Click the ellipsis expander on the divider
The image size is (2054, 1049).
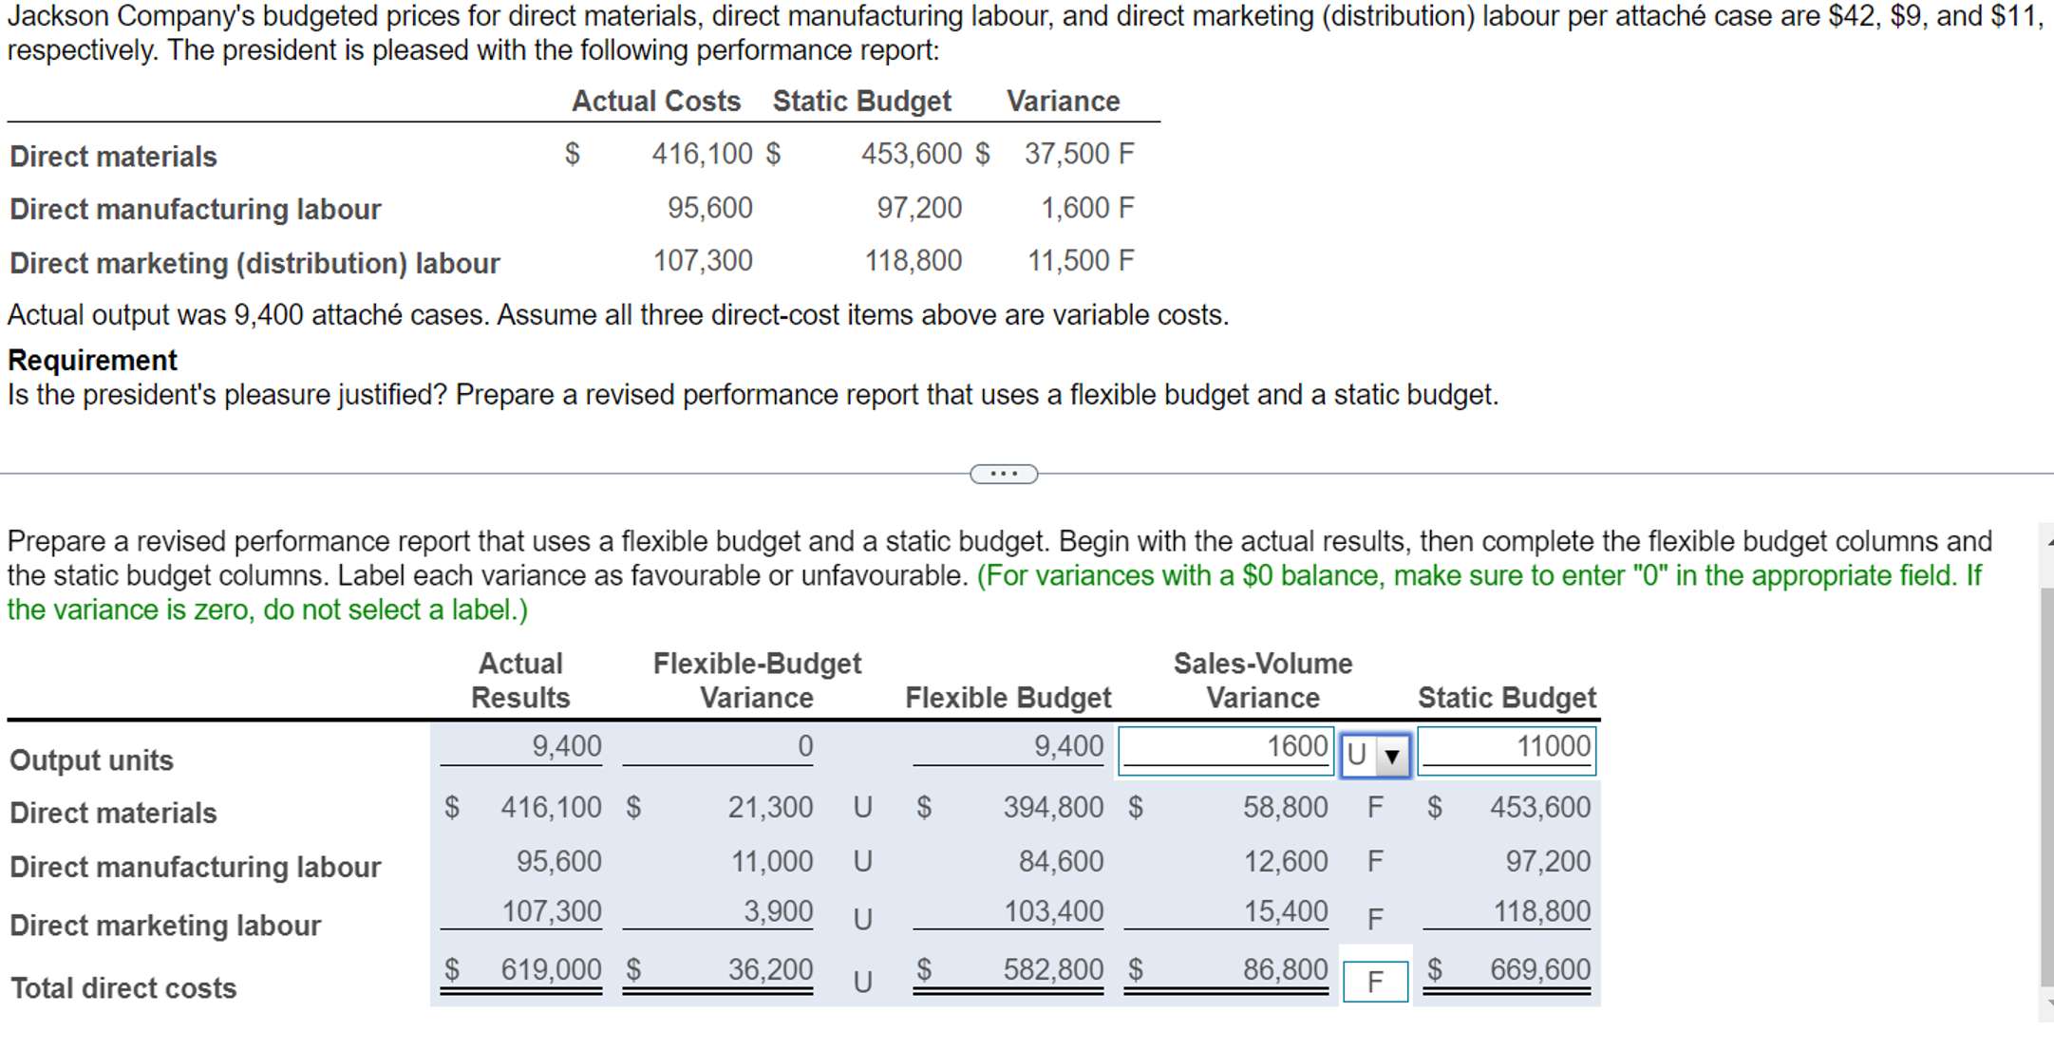(x=1004, y=474)
